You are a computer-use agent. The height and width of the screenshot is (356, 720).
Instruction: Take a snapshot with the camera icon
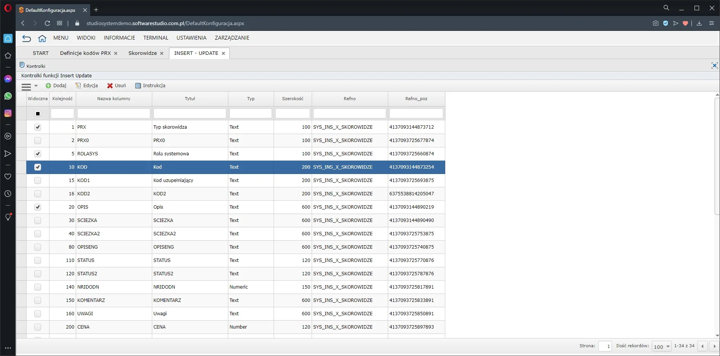click(655, 23)
